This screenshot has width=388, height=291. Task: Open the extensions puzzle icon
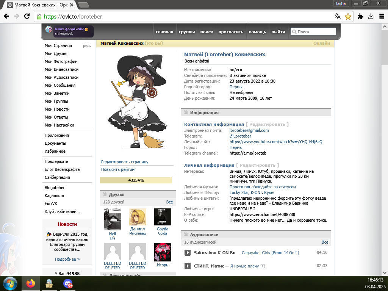[x=360, y=16]
